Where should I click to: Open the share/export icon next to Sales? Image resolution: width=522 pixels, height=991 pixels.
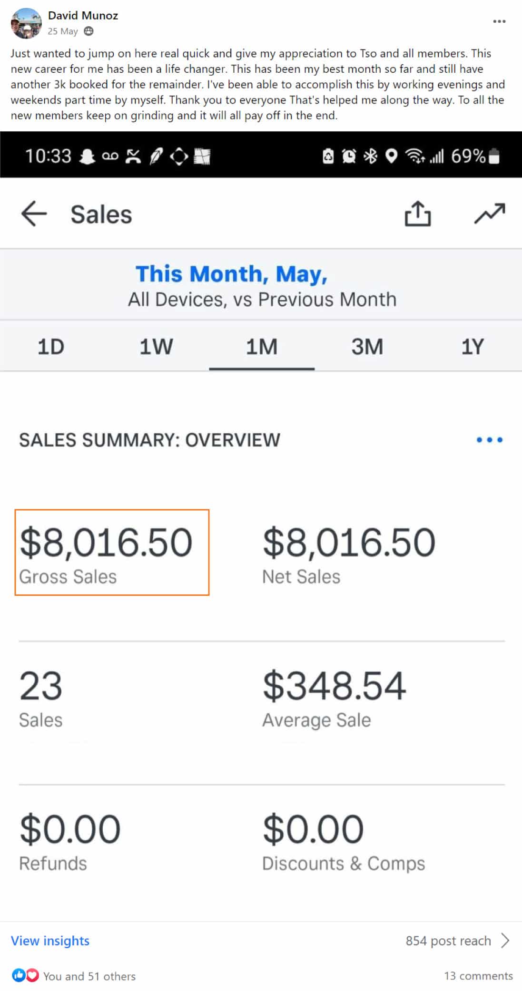[418, 214]
